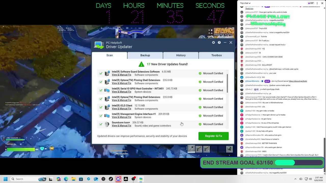
Task: Click the "bros Cronus is locked in" chat message
Action: pos(270,139)
